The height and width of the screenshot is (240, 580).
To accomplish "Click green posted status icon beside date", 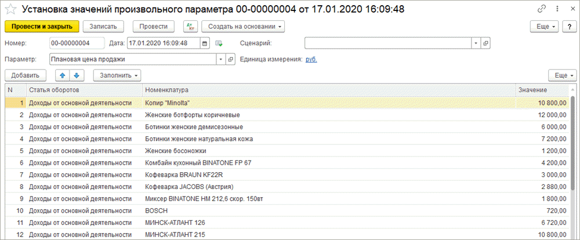I will coord(219,43).
